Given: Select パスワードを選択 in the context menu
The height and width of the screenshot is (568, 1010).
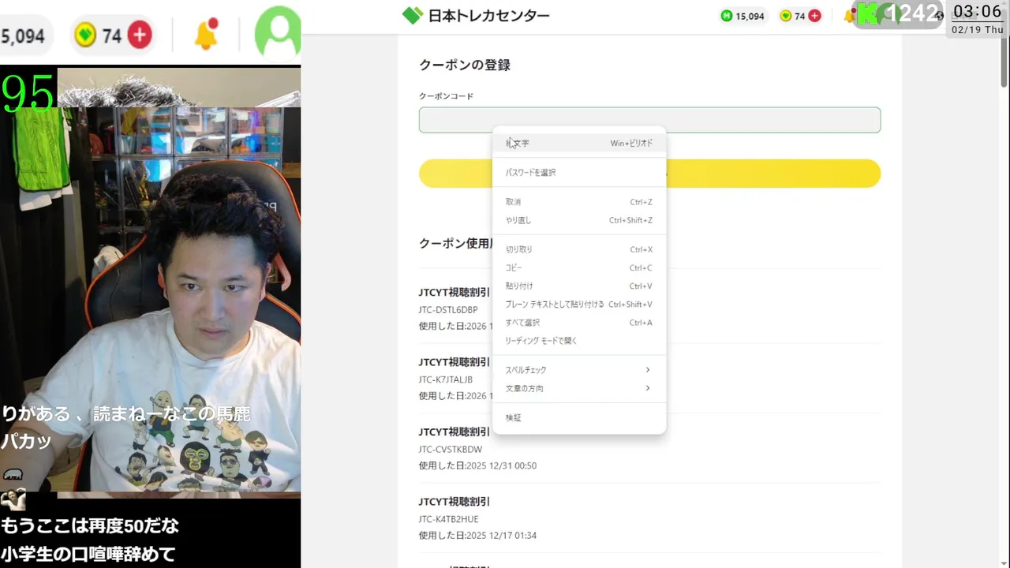Looking at the screenshot, I should [x=579, y=172].
